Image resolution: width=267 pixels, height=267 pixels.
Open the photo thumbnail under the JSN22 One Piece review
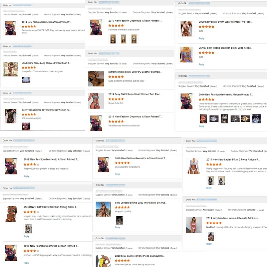[26, 80]
